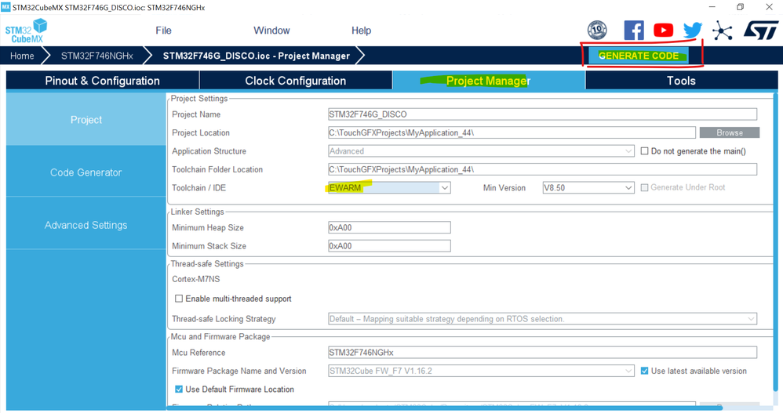
Task: Click the STM32F746NGHx breadcrumb
Action: 97,56
